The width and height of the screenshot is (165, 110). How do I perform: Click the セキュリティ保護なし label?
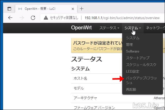pos(64,18)
